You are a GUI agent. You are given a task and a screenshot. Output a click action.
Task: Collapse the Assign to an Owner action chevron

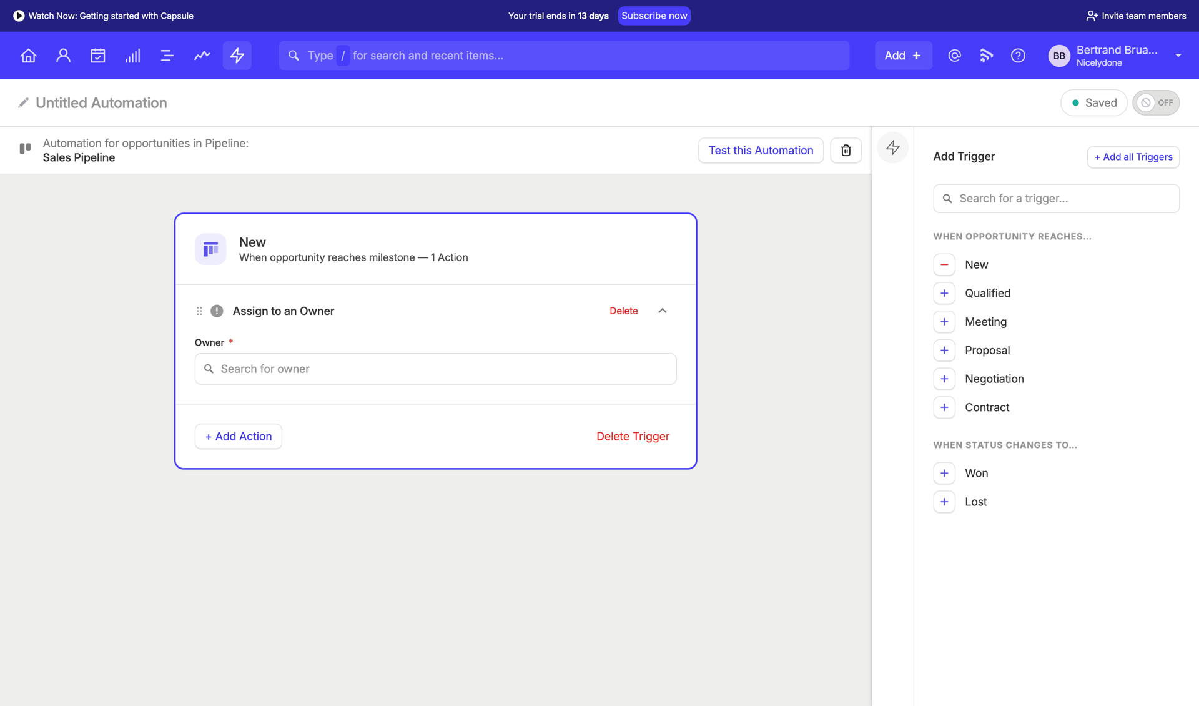click(662, 311)
